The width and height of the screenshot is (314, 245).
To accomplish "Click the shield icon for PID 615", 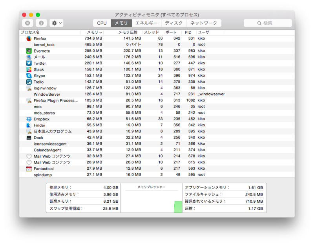I will pos(29,162).
